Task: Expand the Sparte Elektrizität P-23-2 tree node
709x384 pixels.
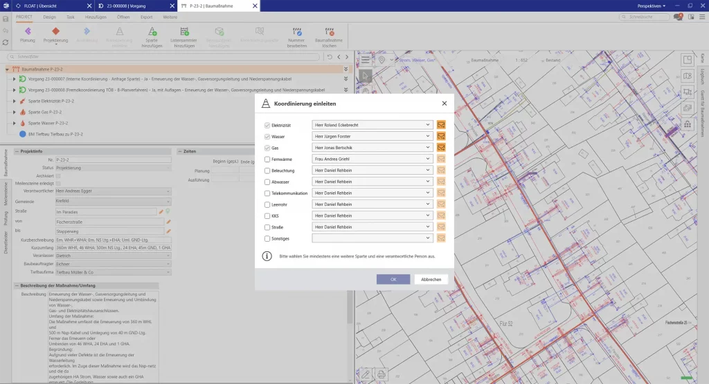Action: (14, 102)
